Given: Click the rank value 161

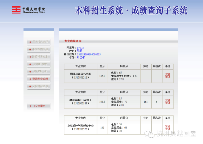Looking at the screenshot, I should [146, 102].
